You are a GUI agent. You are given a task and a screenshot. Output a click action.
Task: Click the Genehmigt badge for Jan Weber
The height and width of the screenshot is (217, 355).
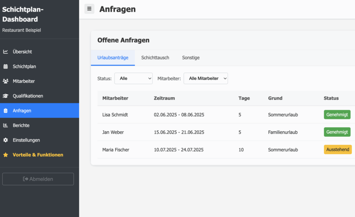[x=337, y=132]
